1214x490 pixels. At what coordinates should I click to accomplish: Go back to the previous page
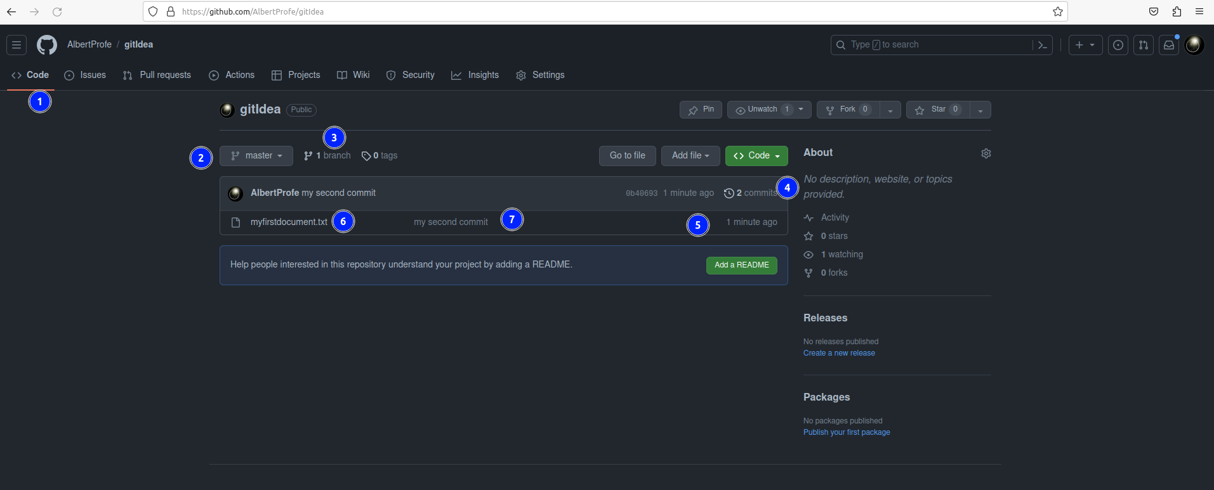[x=11, y=11]
